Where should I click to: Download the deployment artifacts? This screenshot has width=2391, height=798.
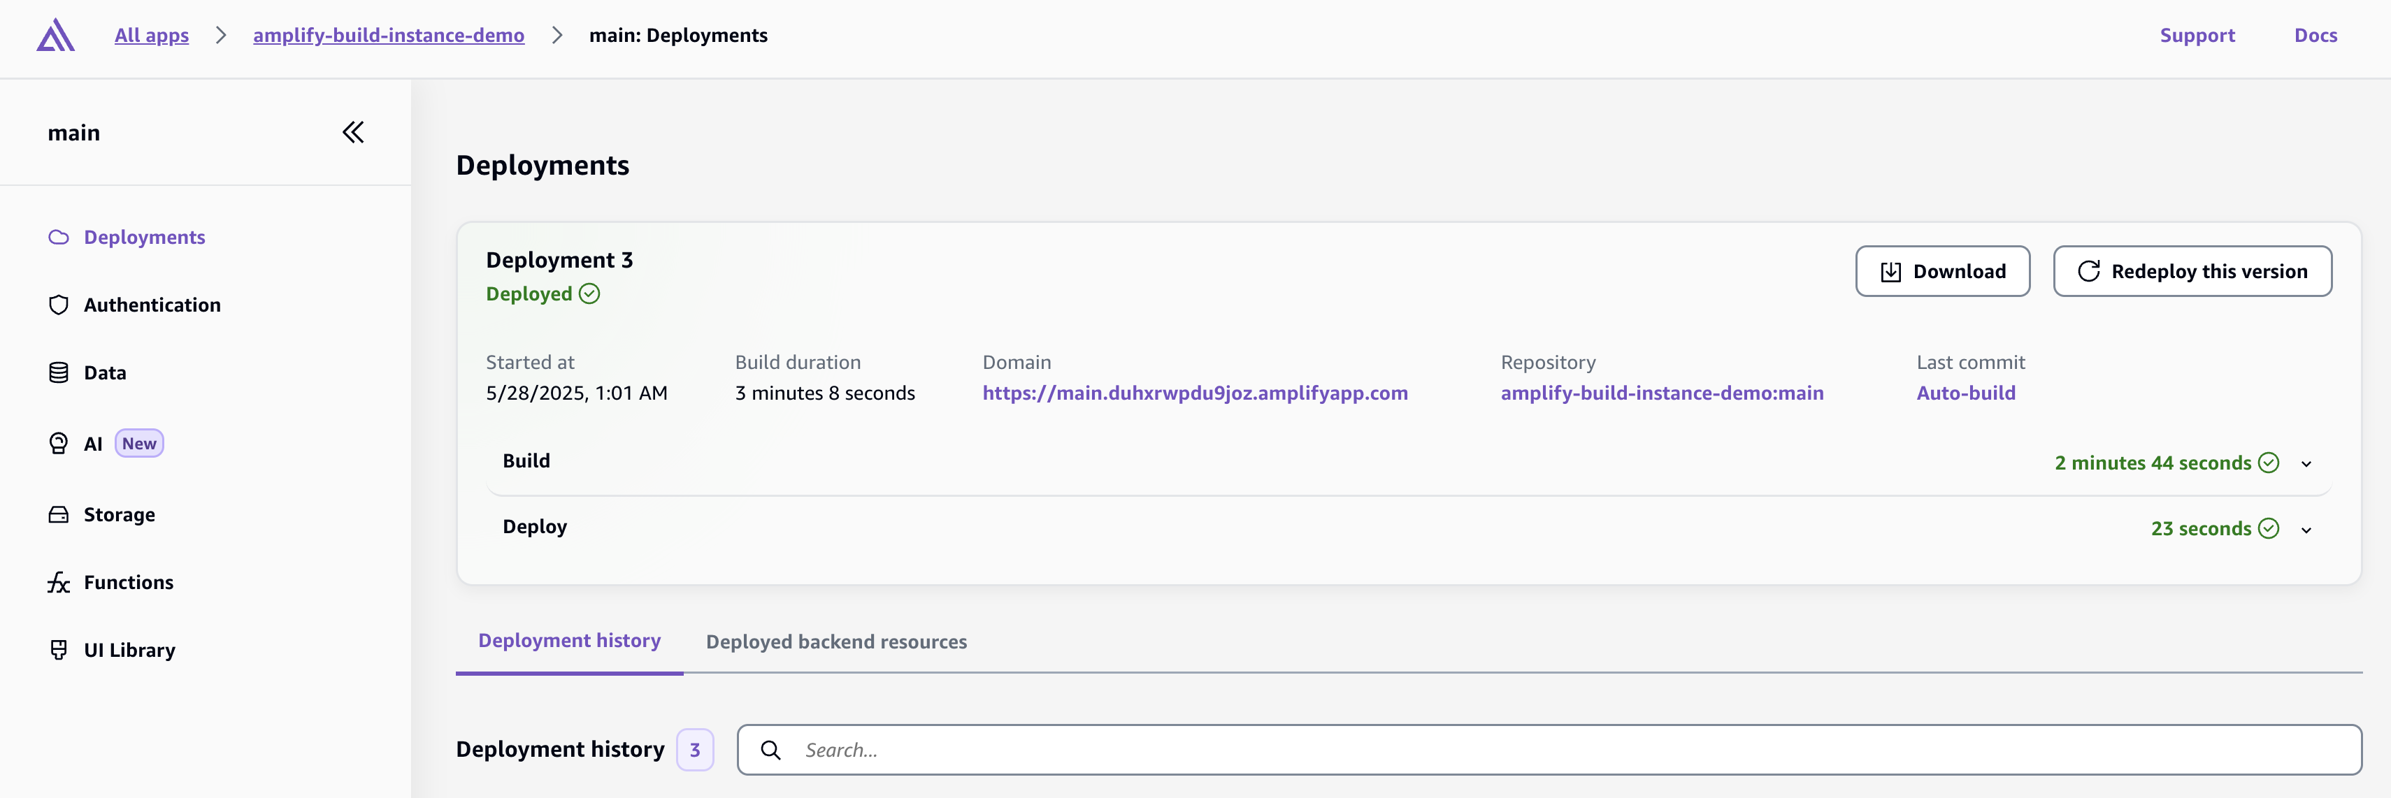tap(1941, 272)
